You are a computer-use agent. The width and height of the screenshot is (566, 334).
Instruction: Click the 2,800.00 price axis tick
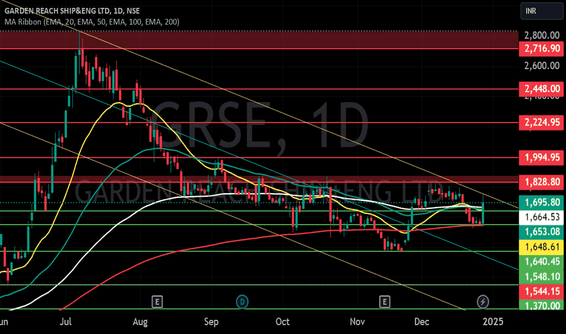pos(542,35)
